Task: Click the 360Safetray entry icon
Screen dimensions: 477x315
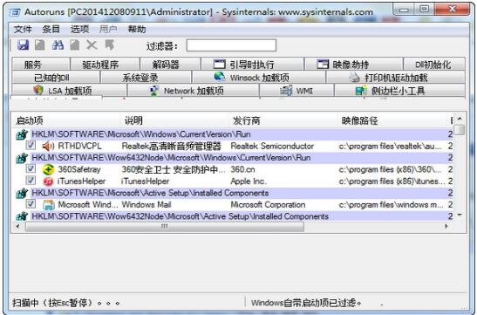Action: coord(48,170)
